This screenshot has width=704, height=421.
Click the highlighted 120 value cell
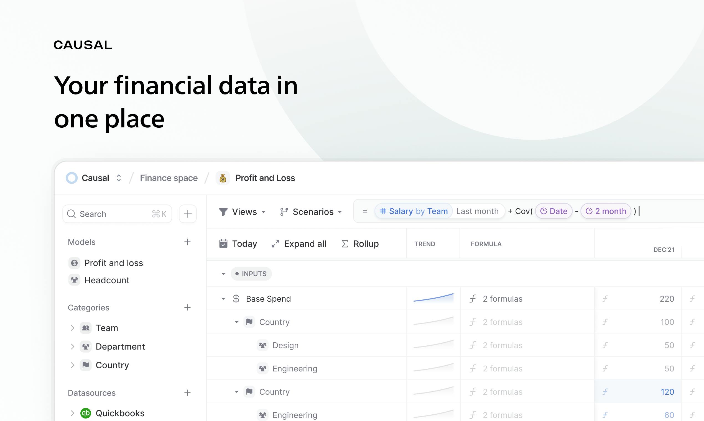click(637, 392)
